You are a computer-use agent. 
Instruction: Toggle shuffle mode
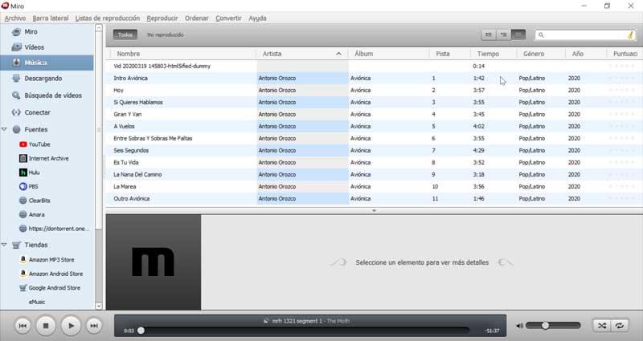(x=601, y=326)
